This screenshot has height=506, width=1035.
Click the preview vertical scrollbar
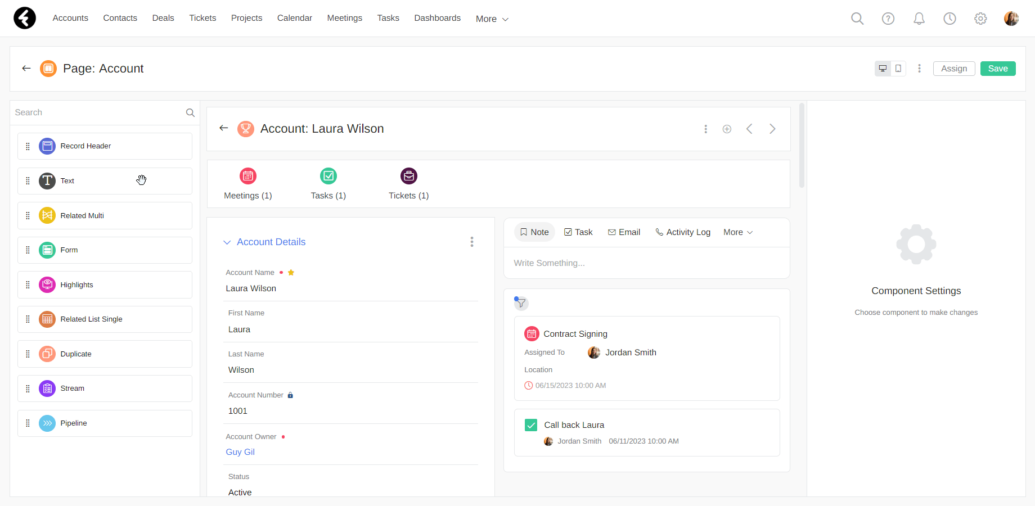coord(802,145)
